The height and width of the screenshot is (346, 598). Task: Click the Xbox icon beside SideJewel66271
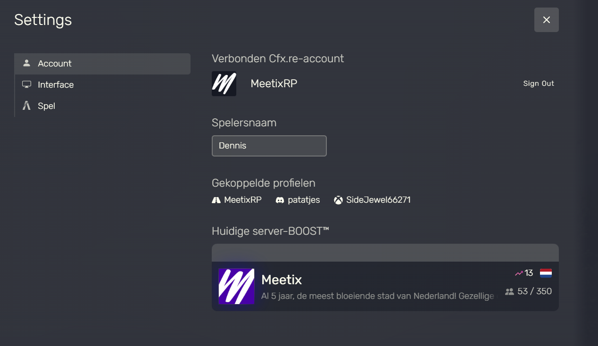click(338, 200)
